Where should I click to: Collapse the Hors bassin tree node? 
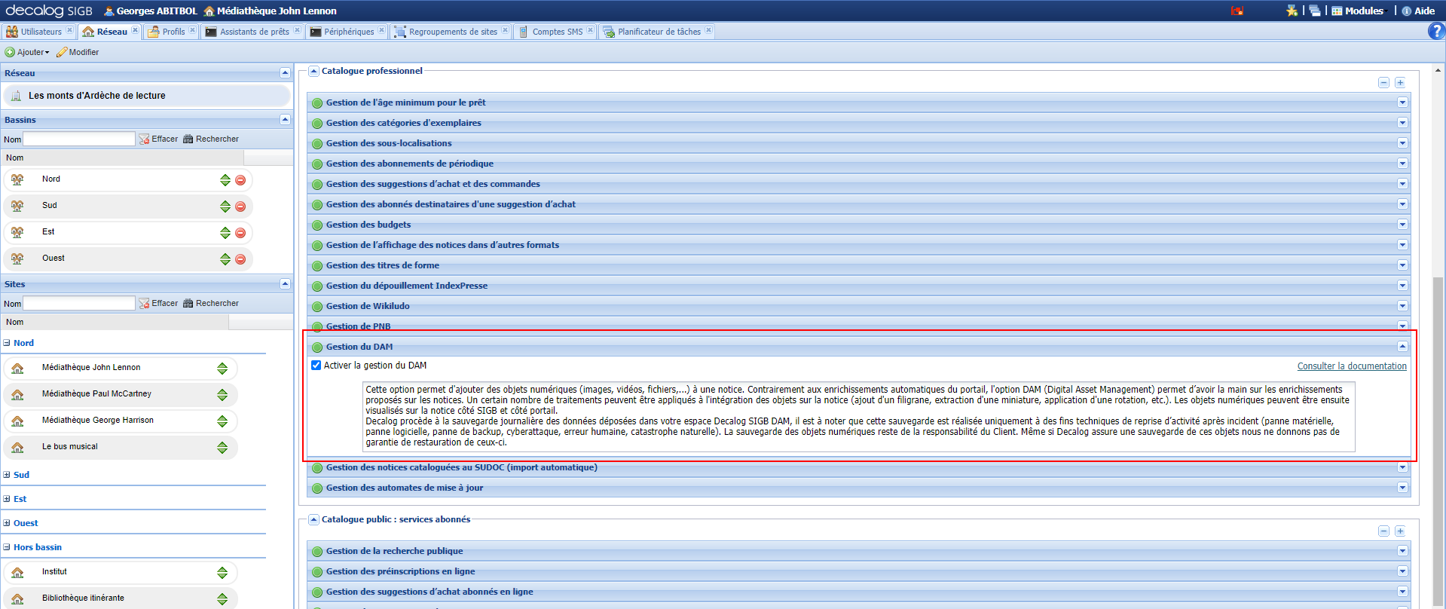pyautogui.click(x=7, y=547)
